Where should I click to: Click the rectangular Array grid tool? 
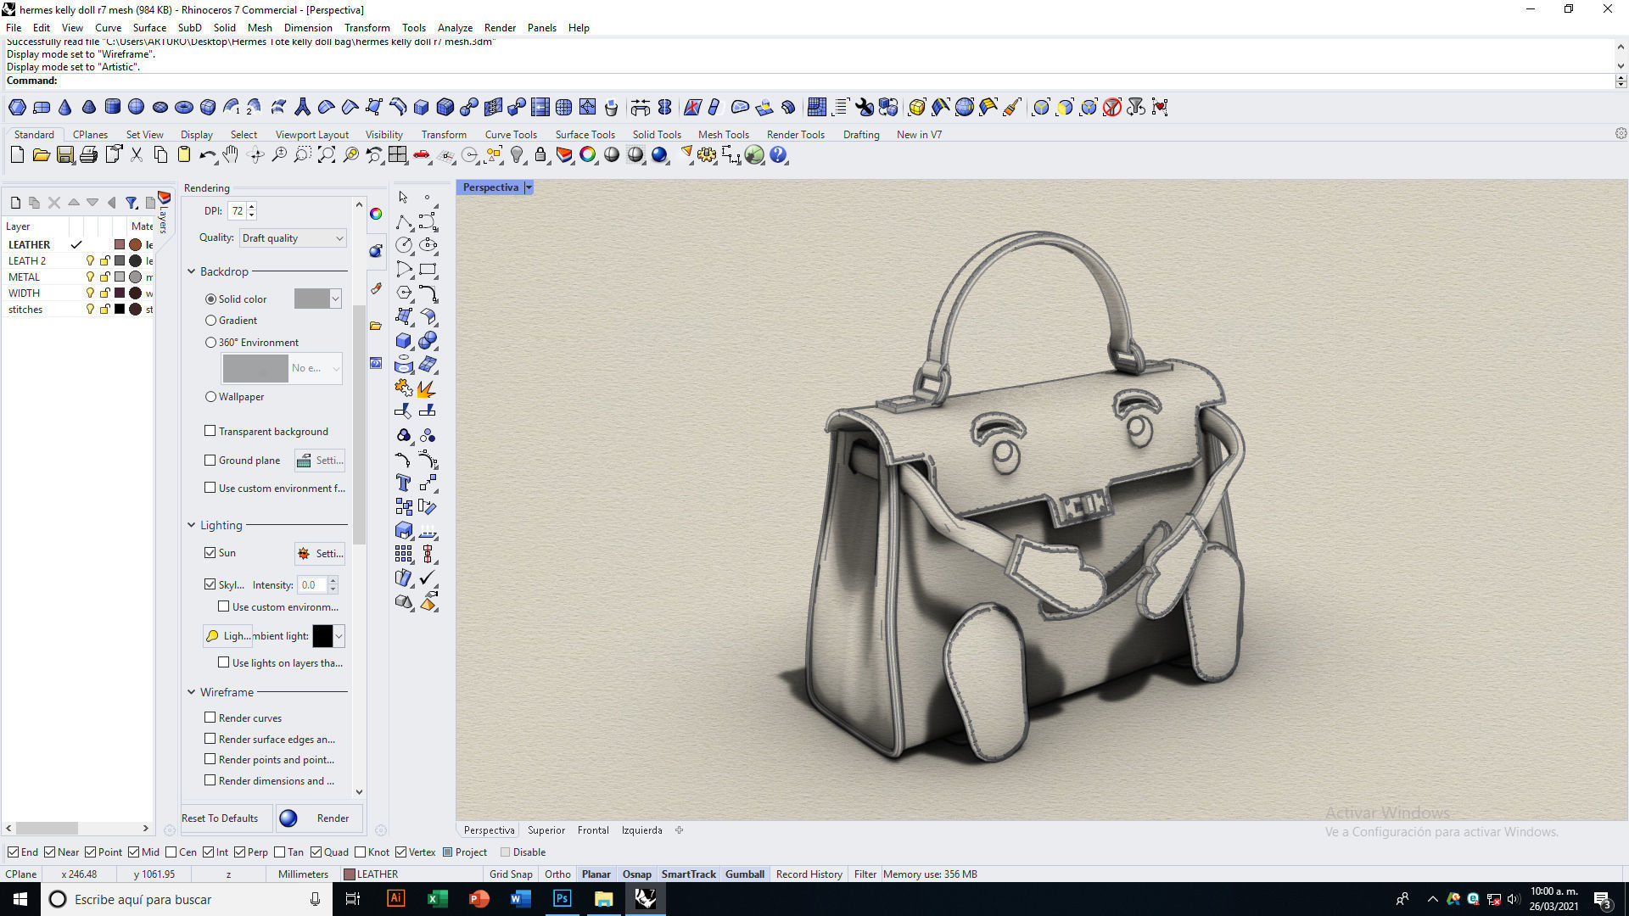(x=404, y=554)
